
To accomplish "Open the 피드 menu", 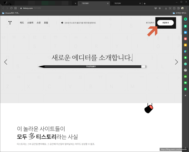I will 22,23.
